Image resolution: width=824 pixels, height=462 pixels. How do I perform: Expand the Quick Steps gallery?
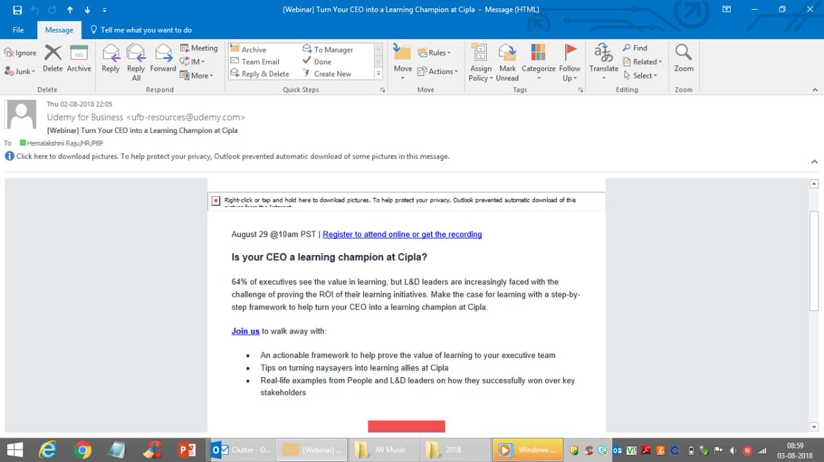pos(378,74)
